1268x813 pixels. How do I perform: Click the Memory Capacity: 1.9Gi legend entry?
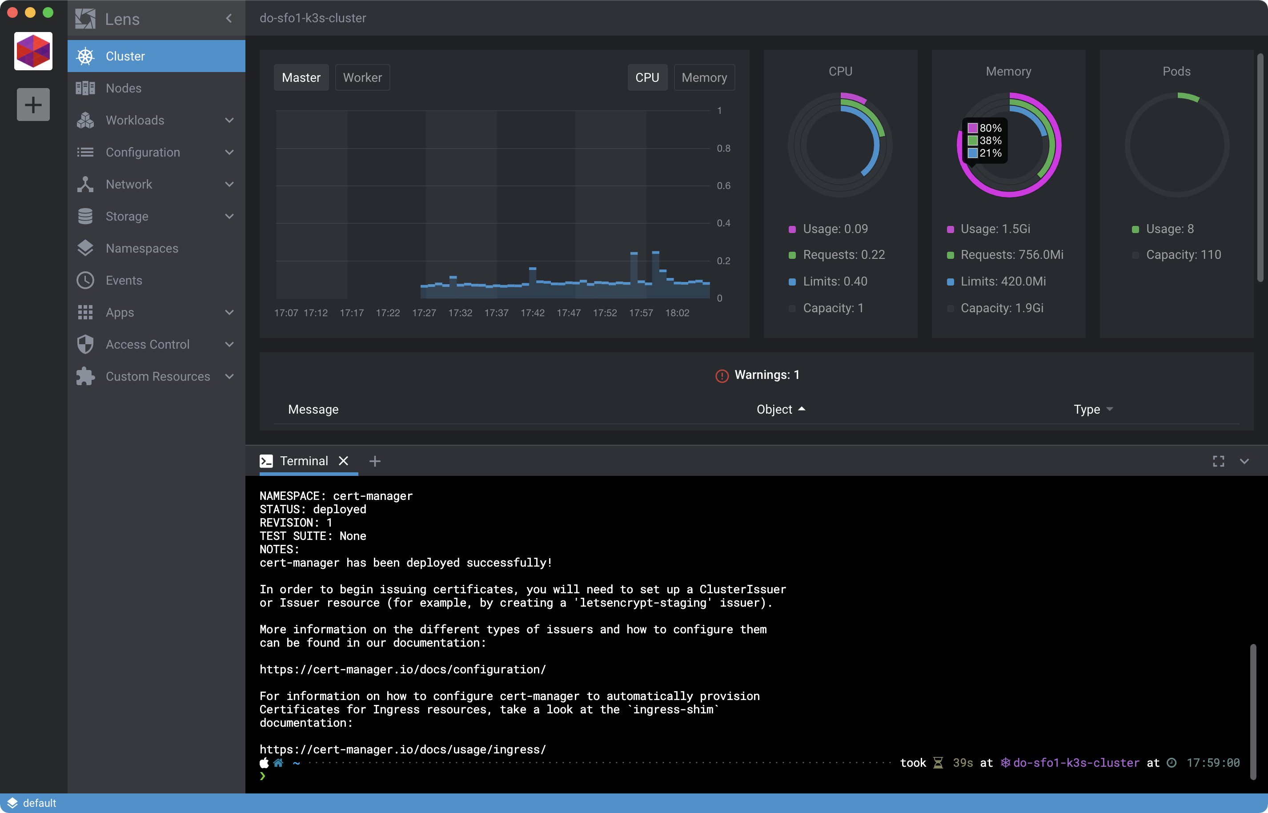click(995, 308)
